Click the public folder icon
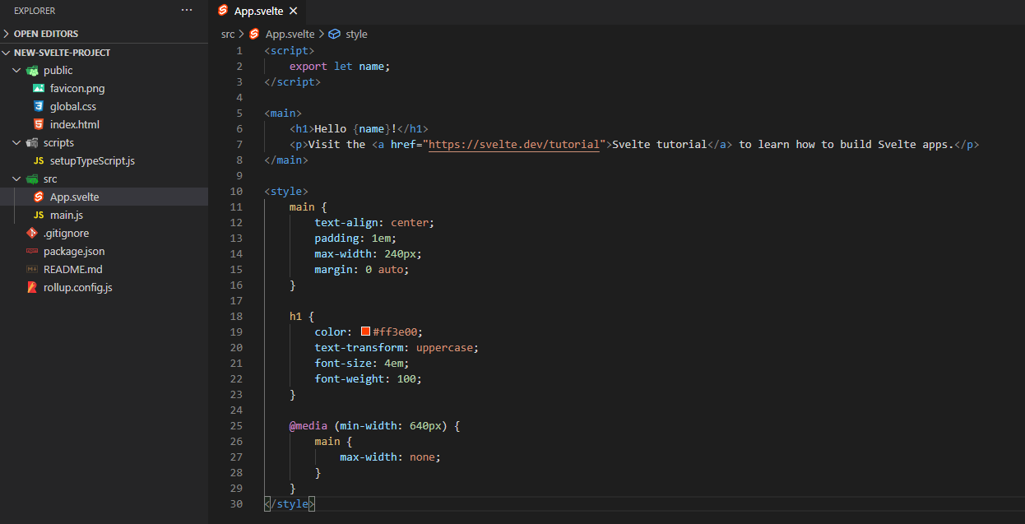The width and height of the screenshot is (1025, 524). (x=32, y=70)
